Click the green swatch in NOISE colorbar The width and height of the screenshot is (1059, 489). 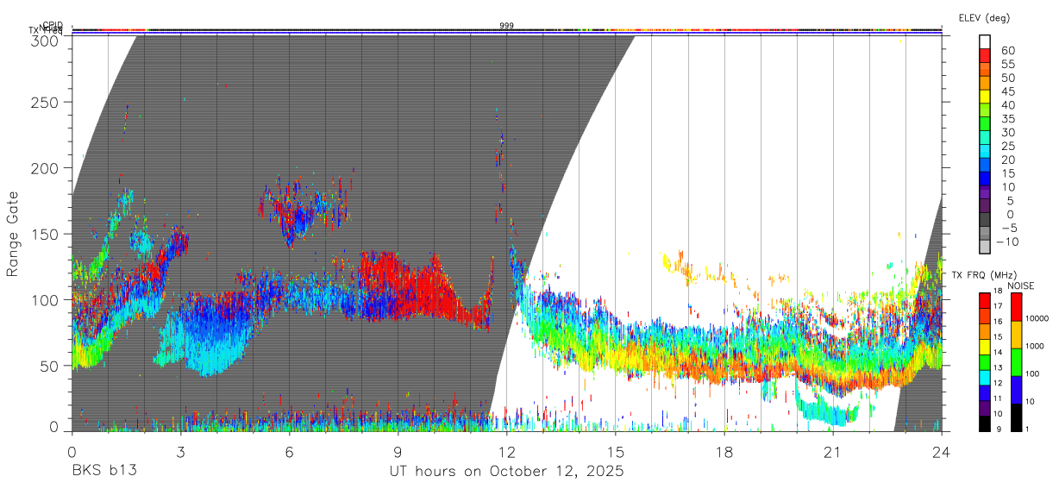(1015, 361)
